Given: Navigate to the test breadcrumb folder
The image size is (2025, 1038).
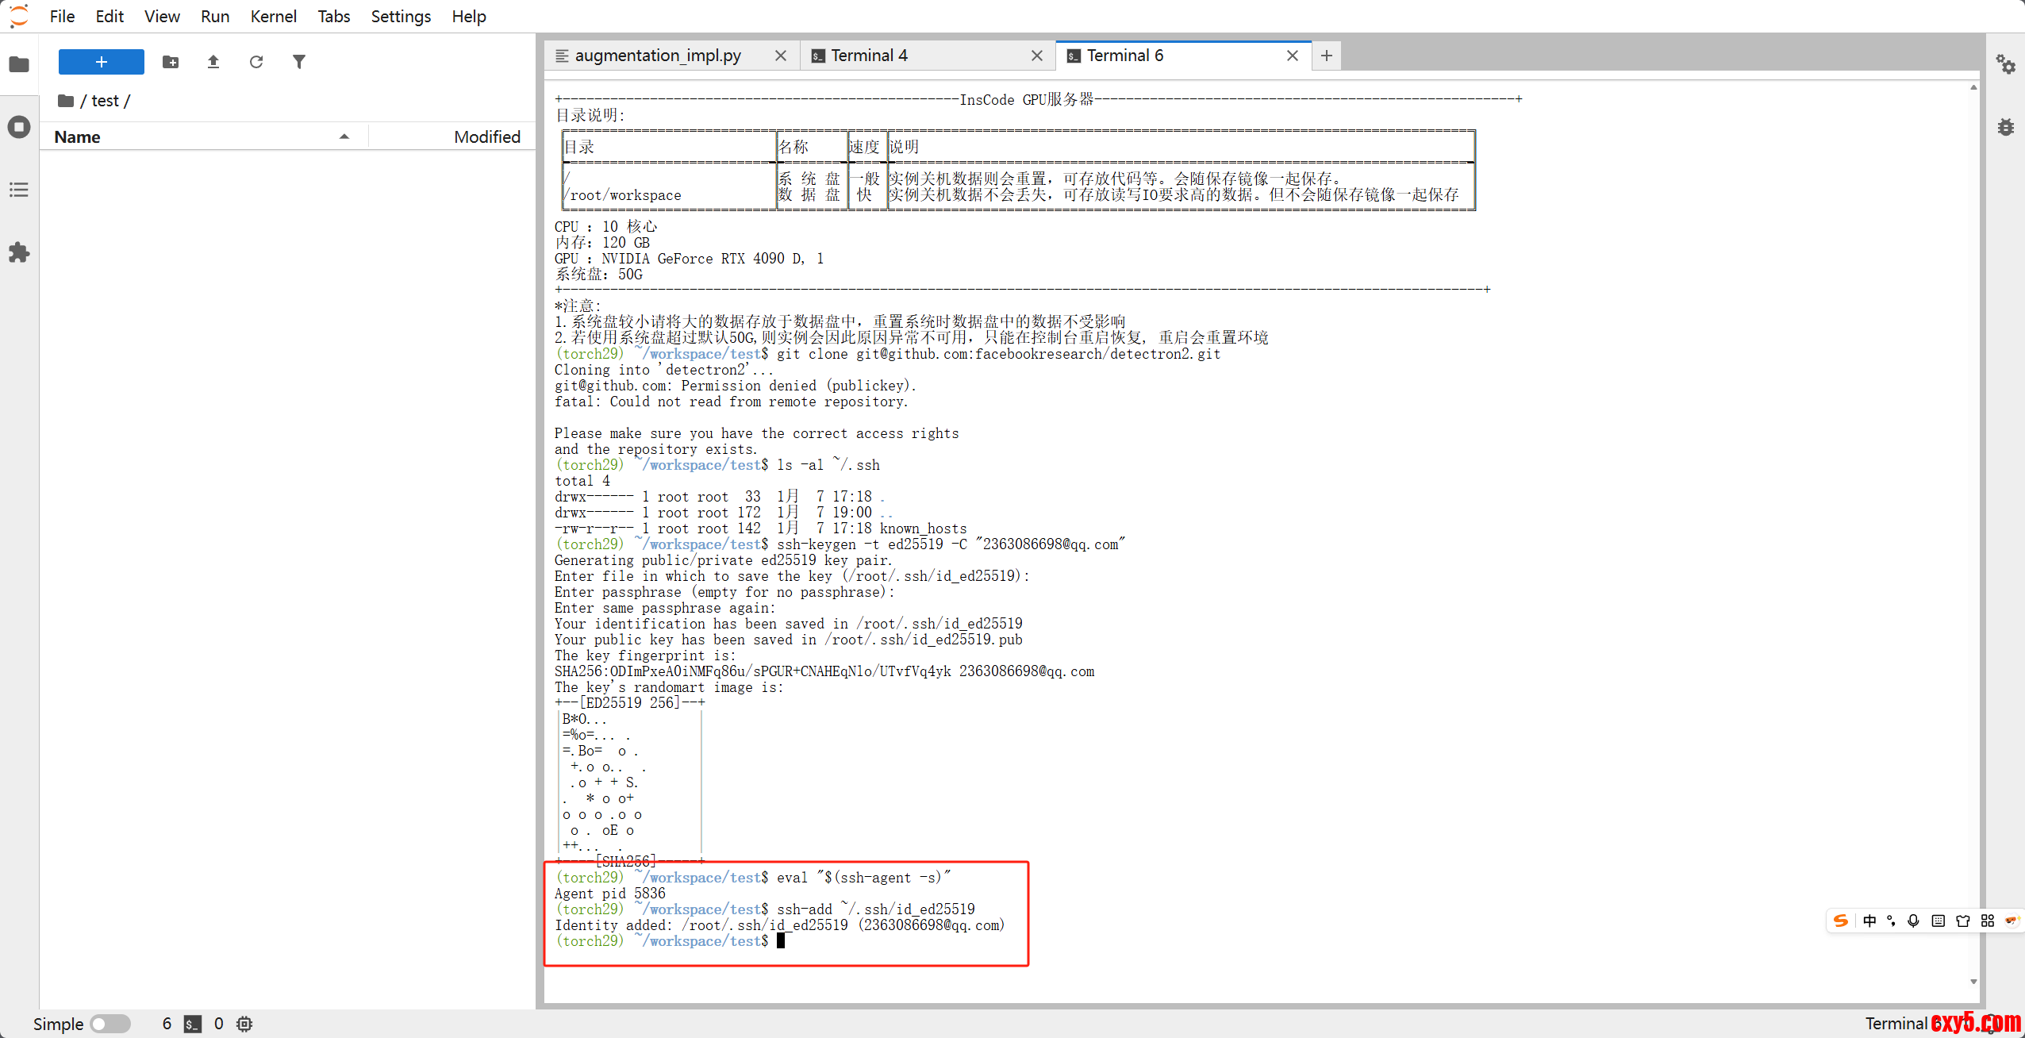Looking at the screenshot, I should (x=105, y=101).
